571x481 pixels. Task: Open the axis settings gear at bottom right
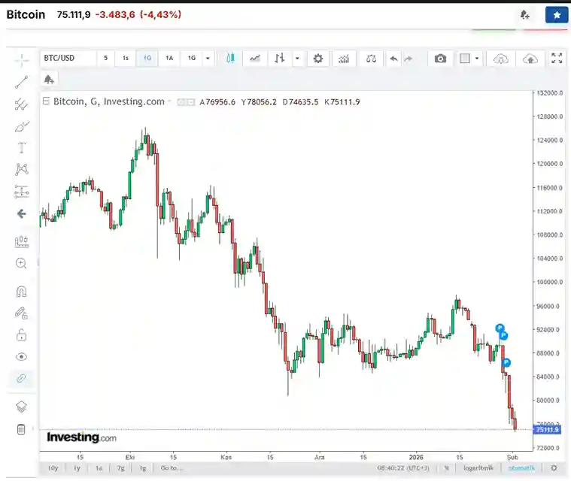[554, 468]
